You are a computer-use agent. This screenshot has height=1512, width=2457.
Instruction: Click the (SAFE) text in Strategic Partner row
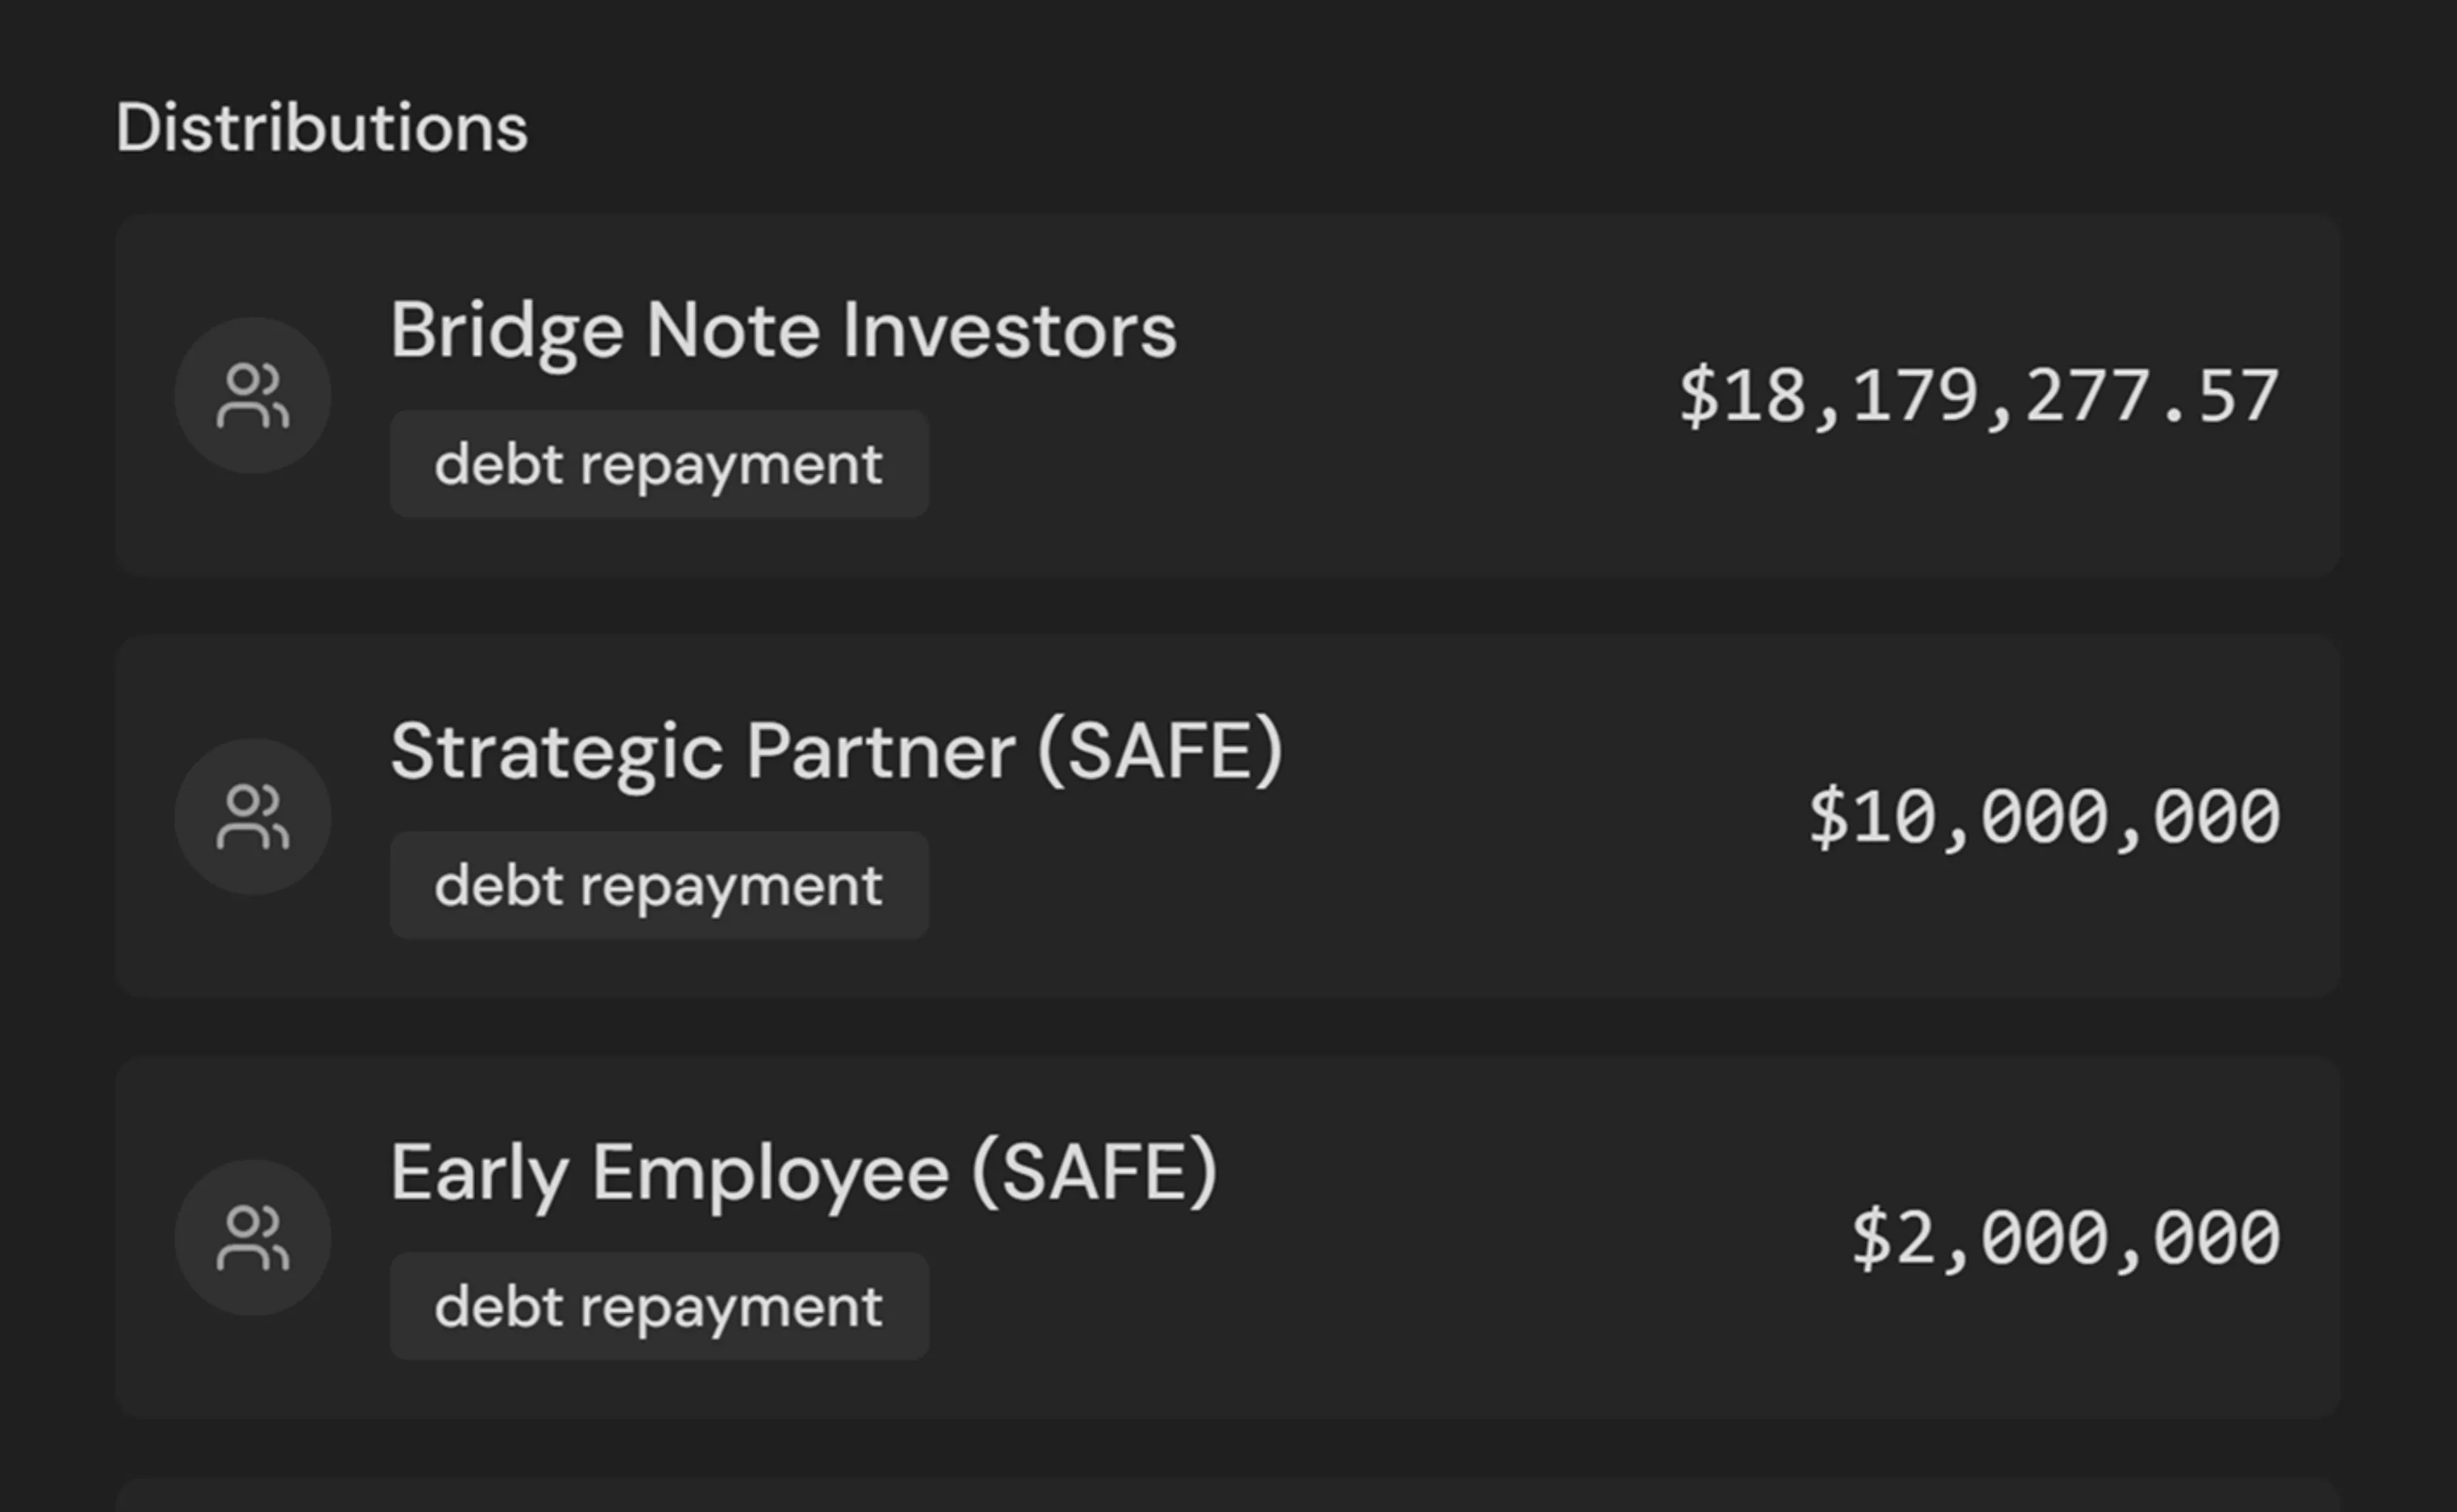tap(1159, 751)
